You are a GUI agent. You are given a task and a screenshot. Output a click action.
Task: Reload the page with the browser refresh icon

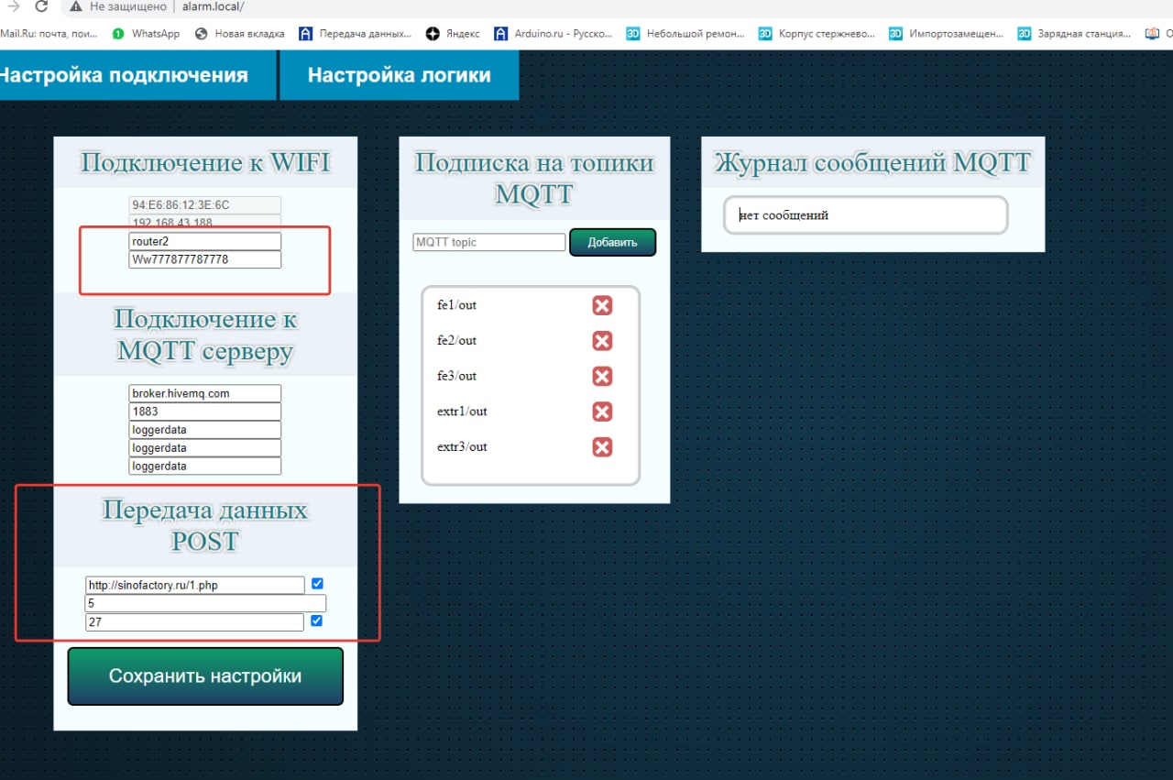pyautogui.click(x=41, y=6)
